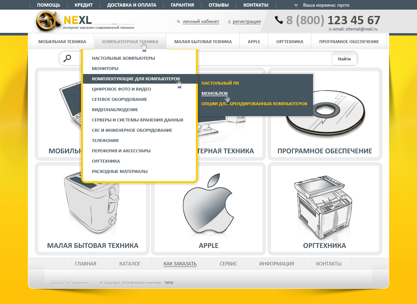The image size is (417, 304).
Task: Click the NEXL brand name text
Action: (78, 20)
